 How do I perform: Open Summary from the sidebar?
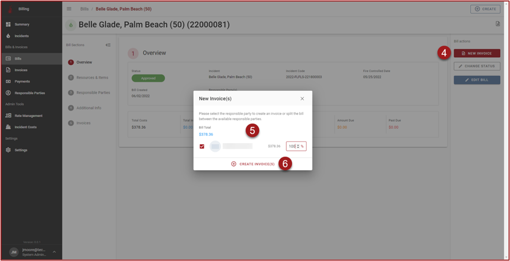point(22,24)
